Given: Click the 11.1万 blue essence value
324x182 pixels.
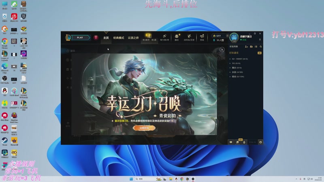Looking at the screenshot, I should click(x=220, y=40).
